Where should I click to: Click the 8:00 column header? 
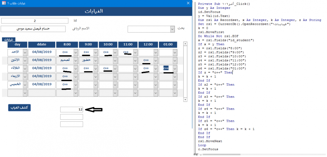(67, 44)
